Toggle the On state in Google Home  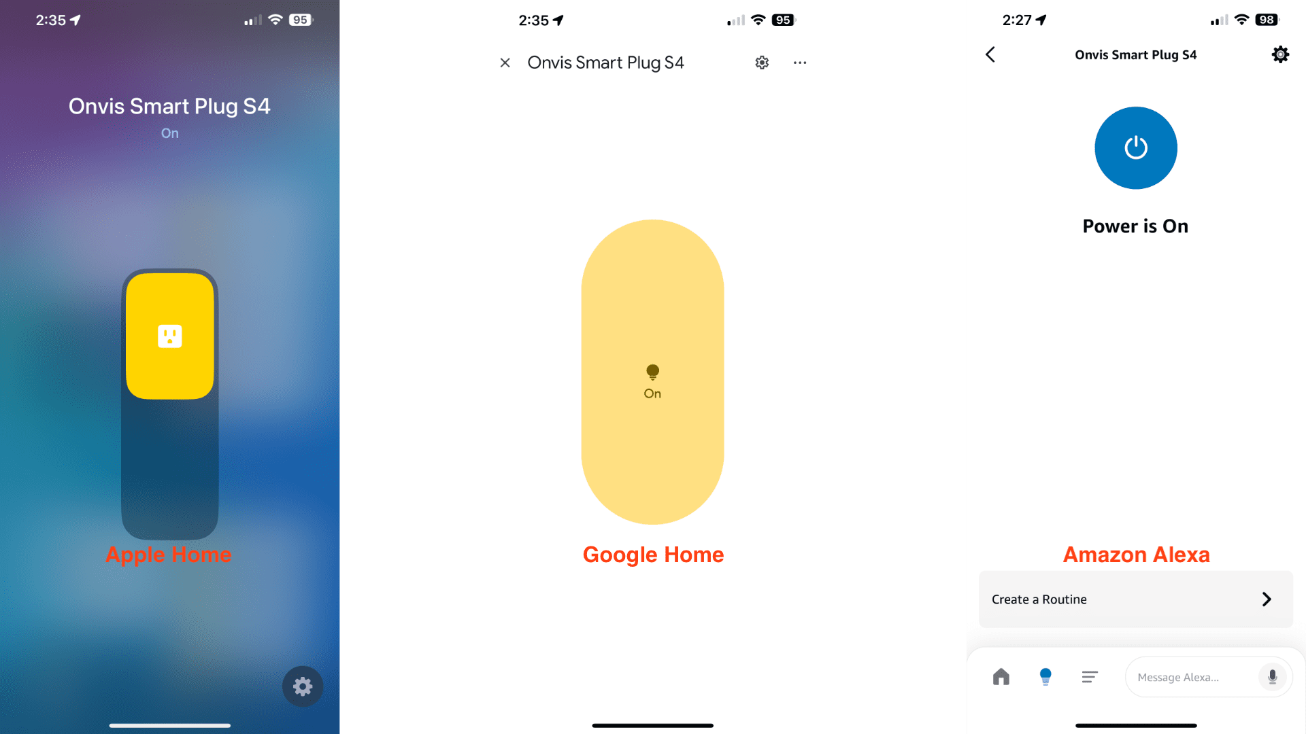pos(652,373)
